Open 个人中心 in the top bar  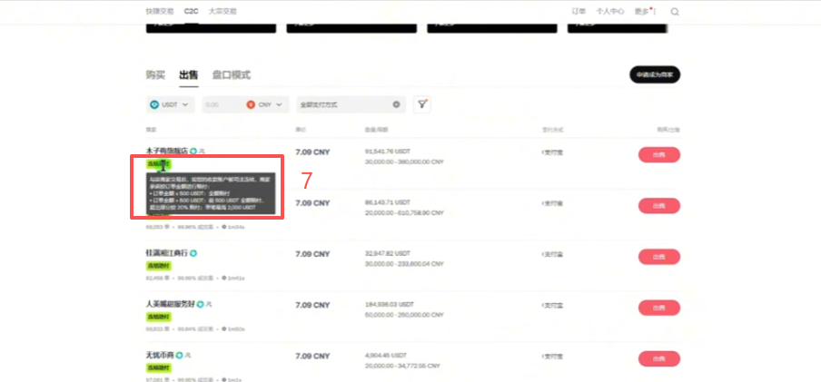610,12
